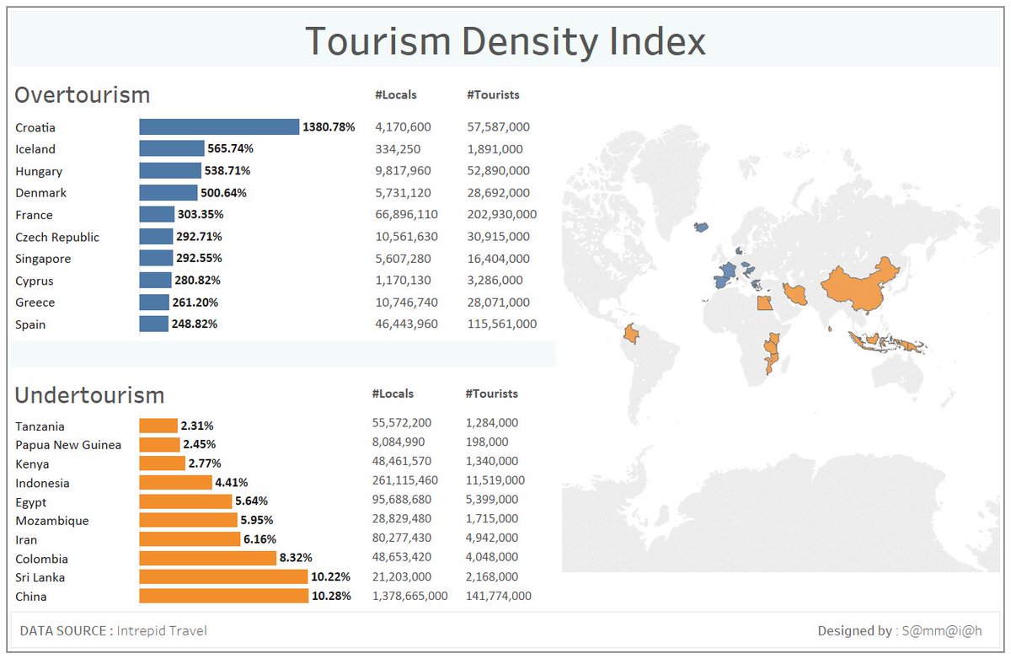Viewport: 1011px width, 659px height.
Task: Select Egypt on the world map
Action: (766, 302)
